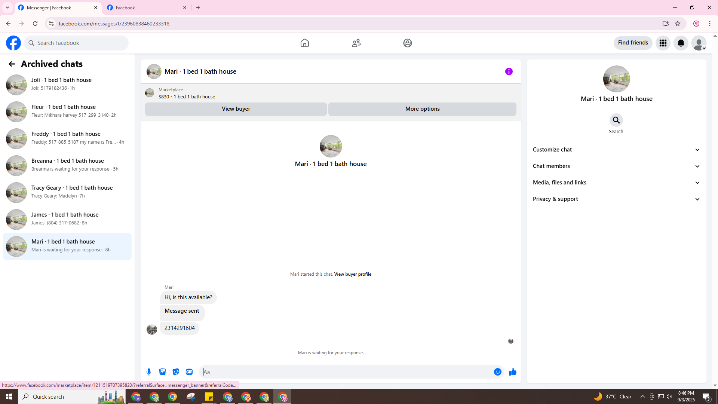Open a new browser tab
The height and width of the screenshot is (404, 718).
click(x=198, y=7)
